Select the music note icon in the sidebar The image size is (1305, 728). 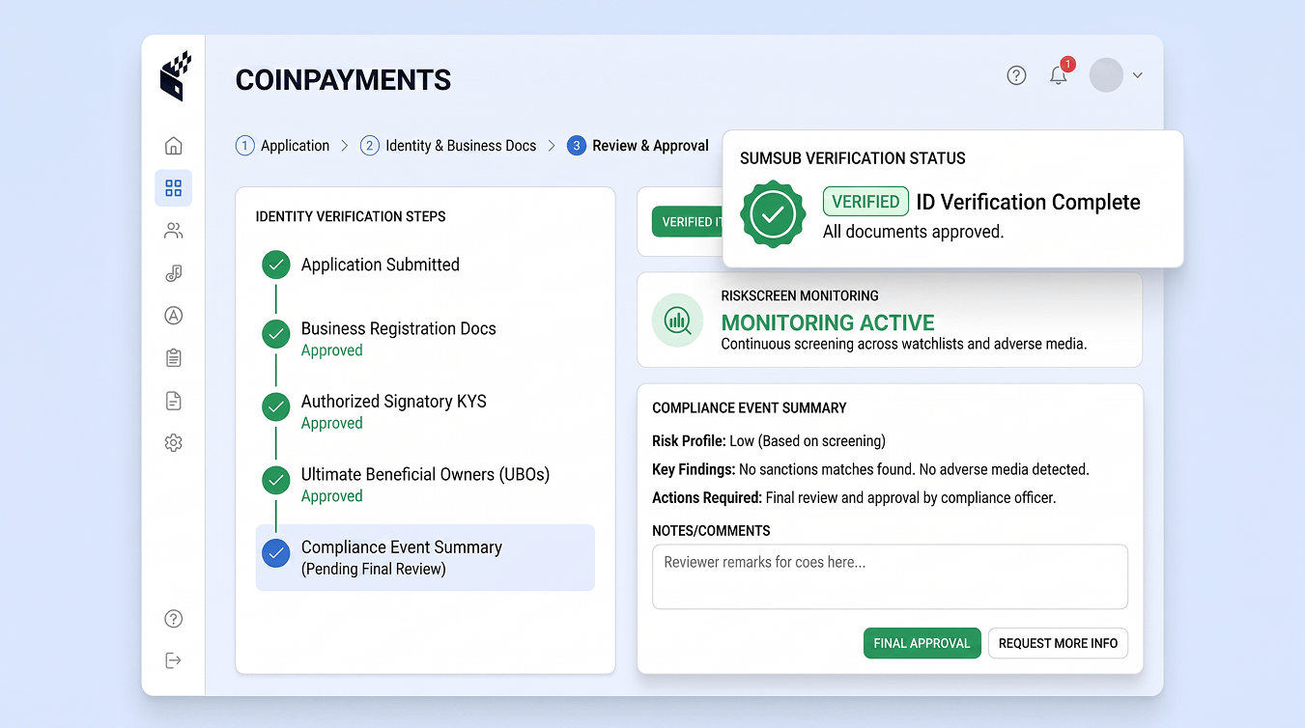tap(174, 273)
